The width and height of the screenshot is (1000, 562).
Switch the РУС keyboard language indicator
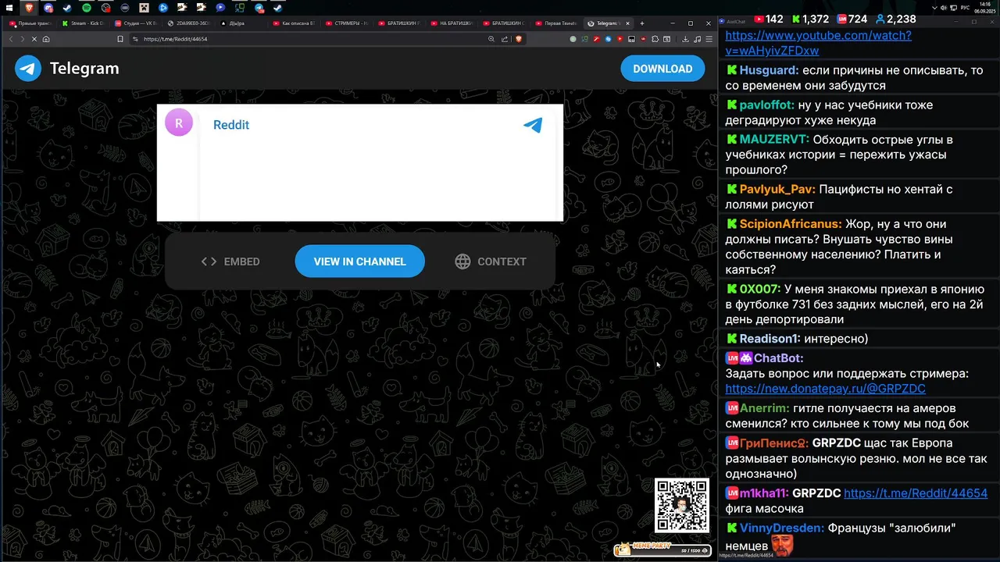965,8
